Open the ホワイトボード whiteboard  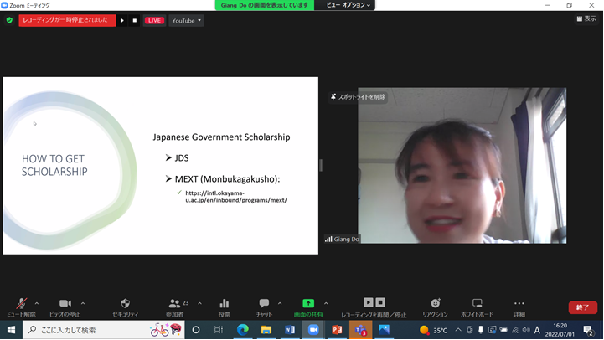[477, 307]
